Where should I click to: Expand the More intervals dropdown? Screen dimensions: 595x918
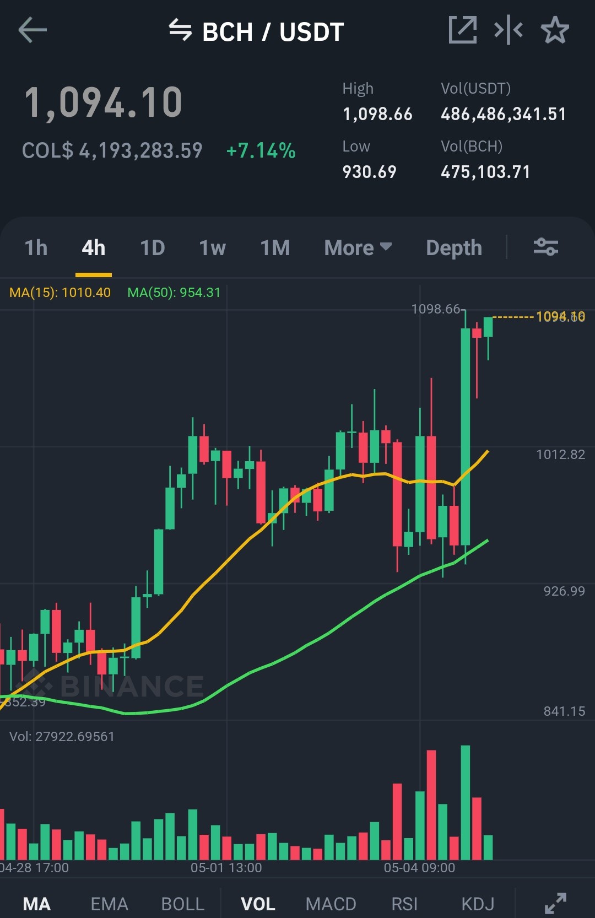(358, 248)
